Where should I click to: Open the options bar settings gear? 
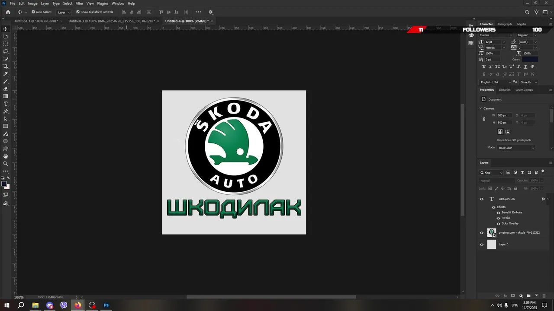pos(211,12)
